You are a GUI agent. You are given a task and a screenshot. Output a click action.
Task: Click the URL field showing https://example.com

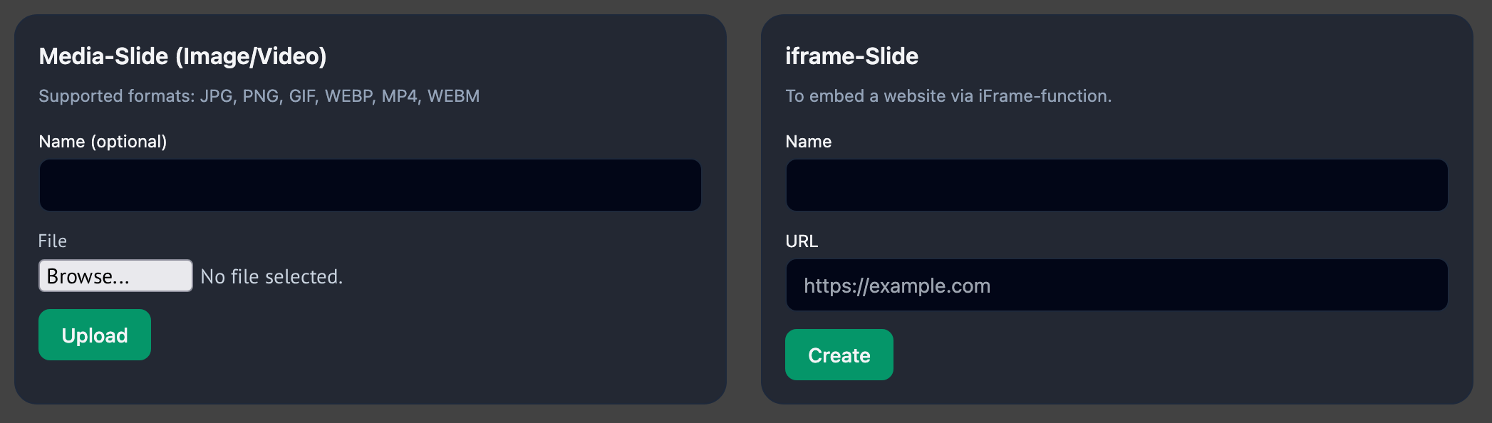(1117, 285)
